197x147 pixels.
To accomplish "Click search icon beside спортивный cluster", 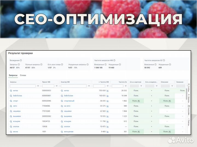I will point(62,101).
